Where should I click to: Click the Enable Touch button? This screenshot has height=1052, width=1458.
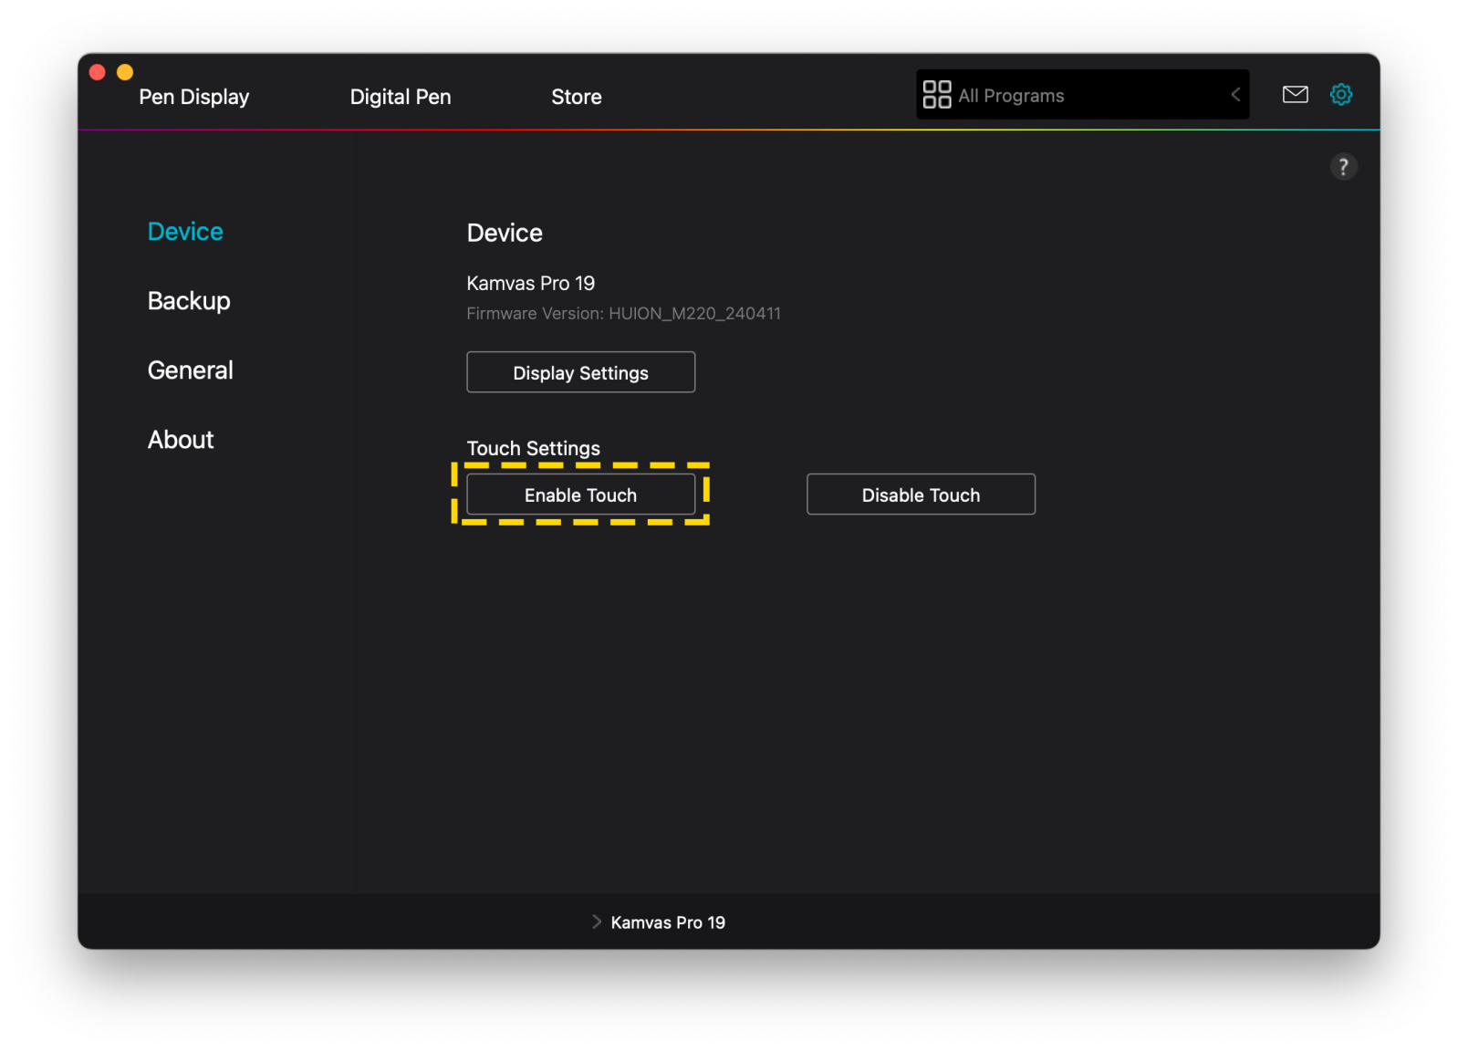click(x=581, y=495)
